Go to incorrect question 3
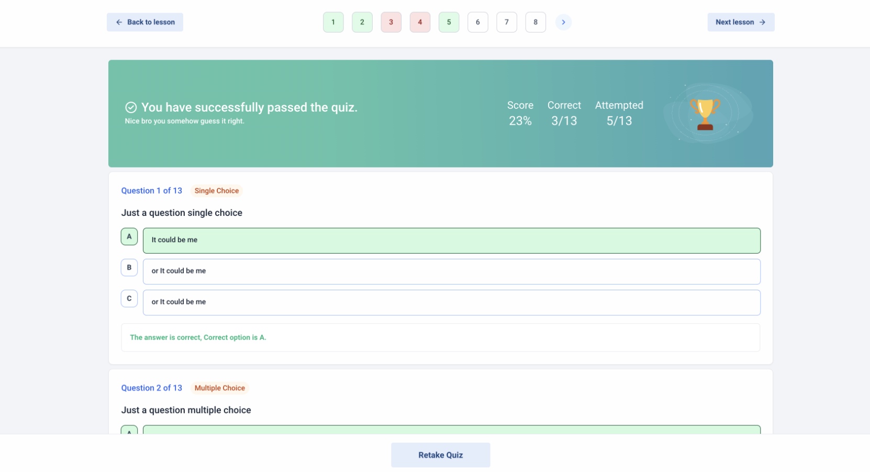The width and height of the screenshot is (870, 472). 391,22
